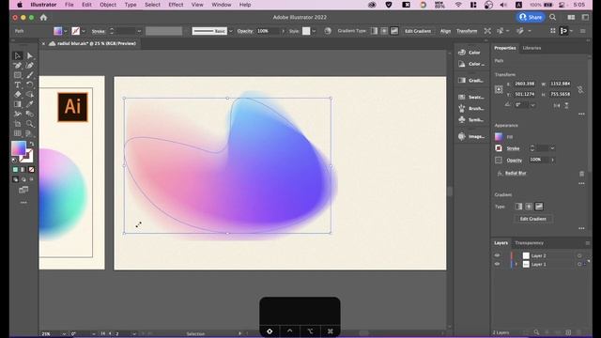
Task: Toggle Layer 1 visibility eye
Action: pos(497,264)
